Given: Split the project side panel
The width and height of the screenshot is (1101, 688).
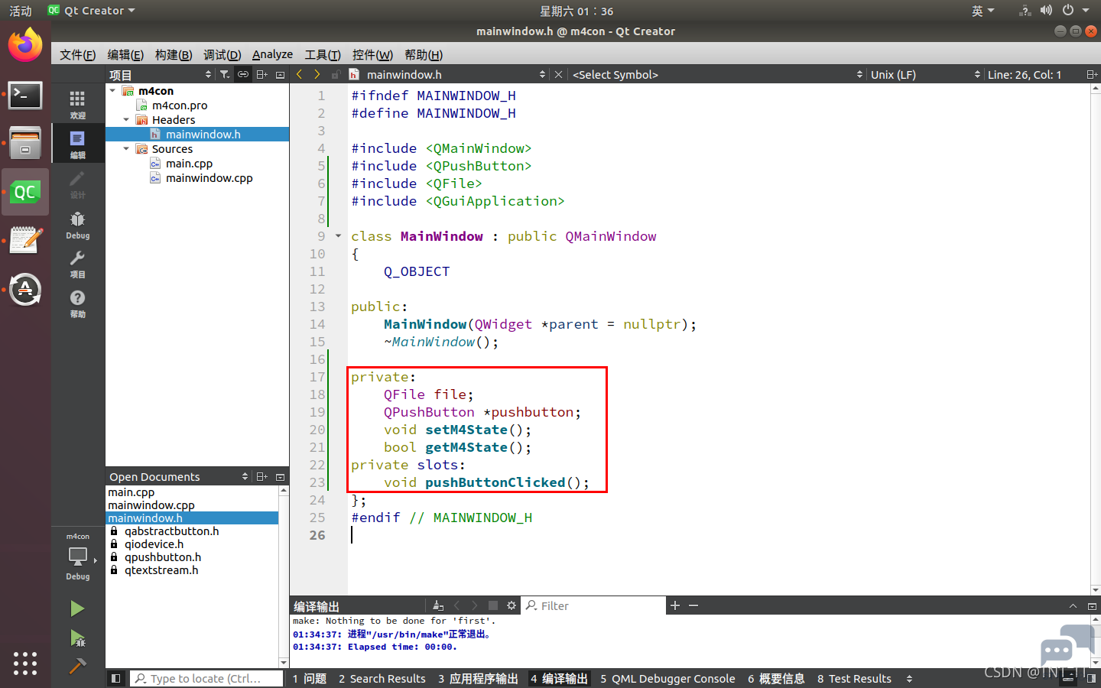Looking at the screenshot, I should pyautogui.click(x=261, y=74).
